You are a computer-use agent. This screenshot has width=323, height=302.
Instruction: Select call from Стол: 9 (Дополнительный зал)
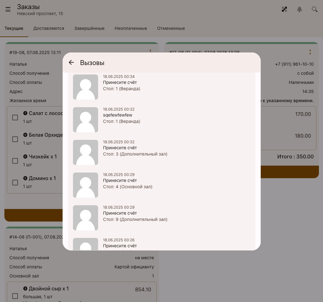pos(162,218)
